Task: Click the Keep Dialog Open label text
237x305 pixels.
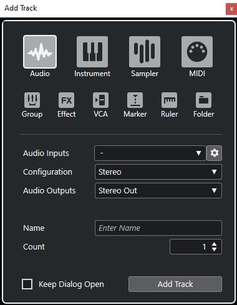Action: [x=71, y=284]
